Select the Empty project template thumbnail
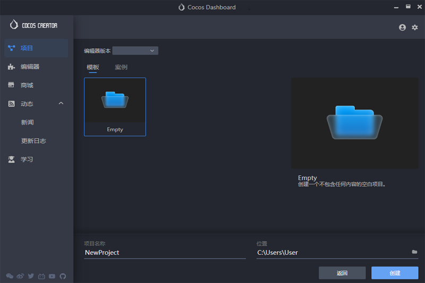 click(115, 107)
